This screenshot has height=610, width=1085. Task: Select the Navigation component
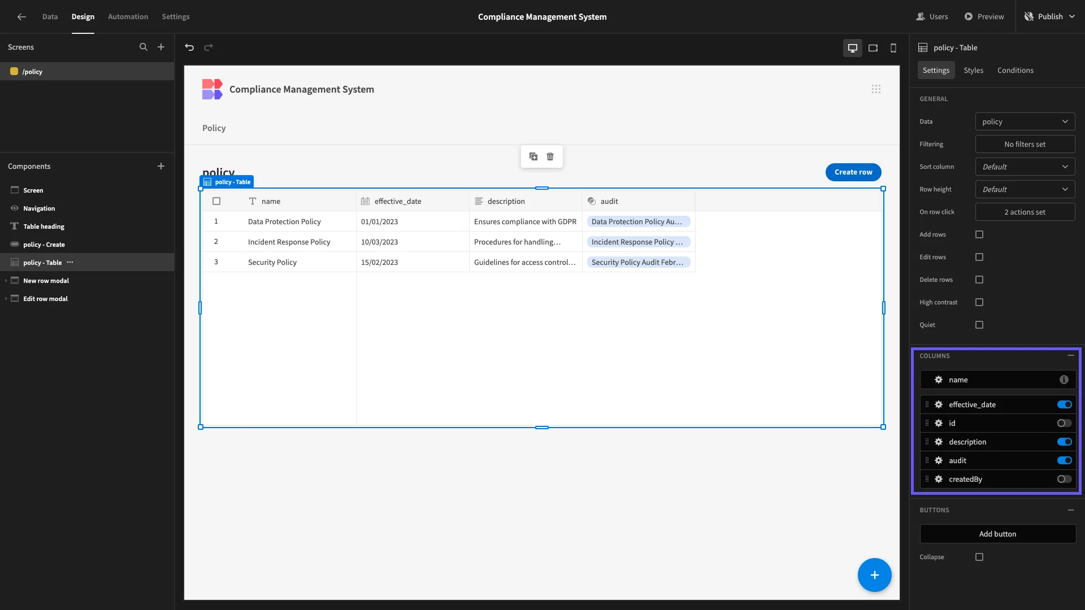tap(87, 208)
